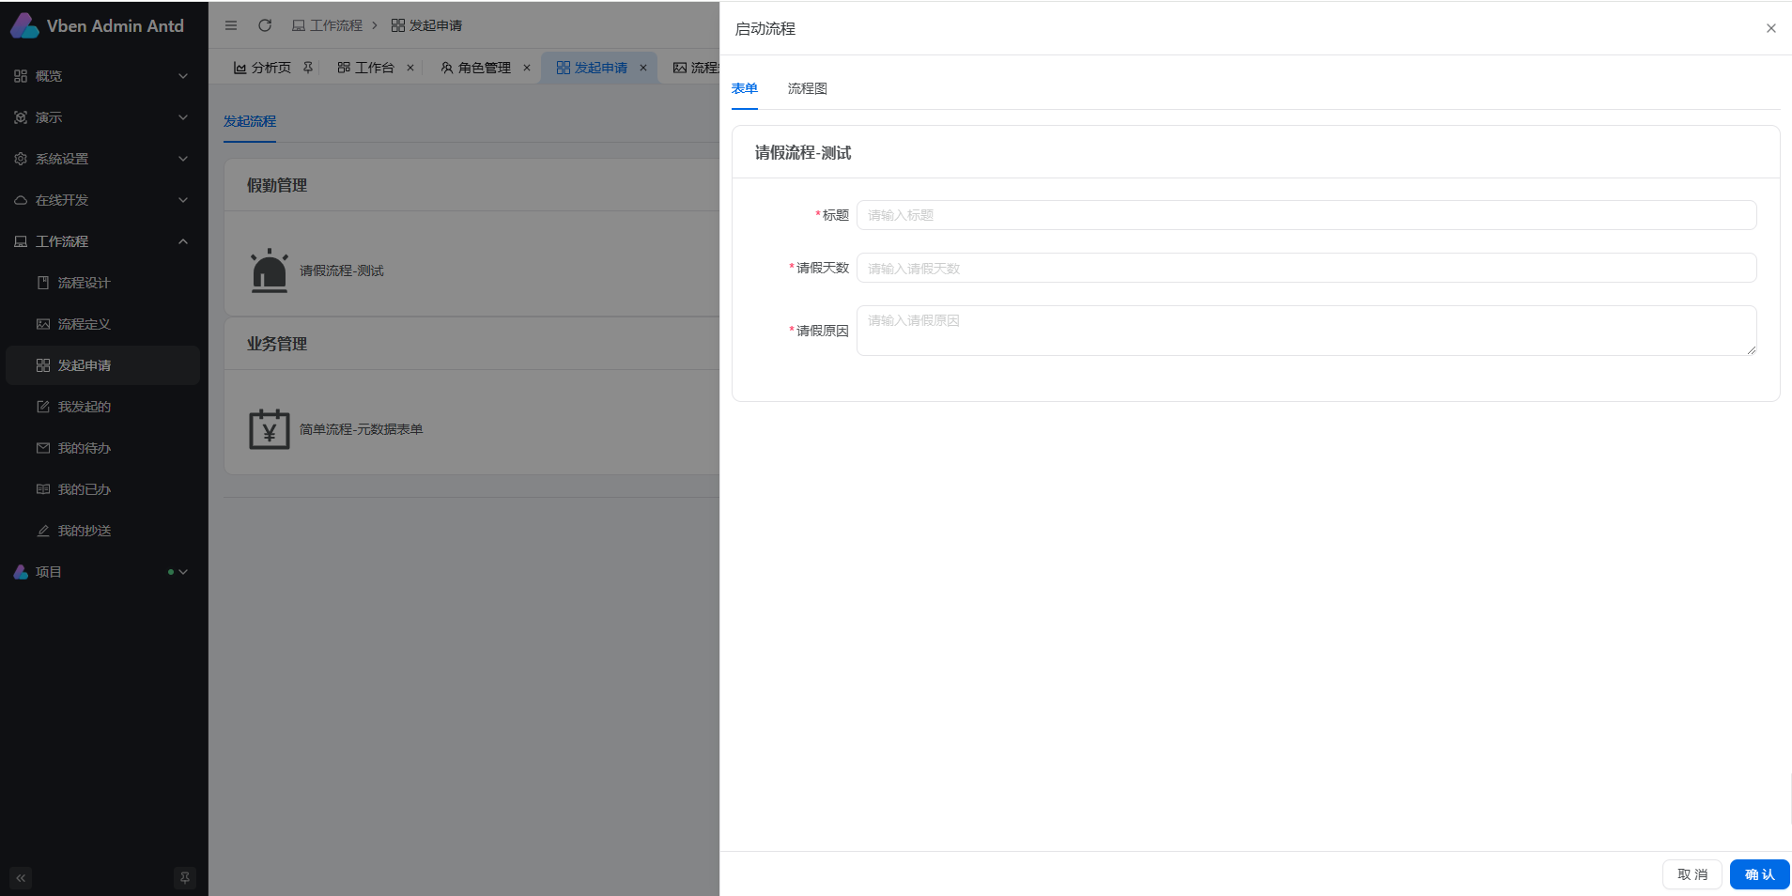Open the 请假流程-测试 process link
Image resolution: width=1792 pixels, height=896 pixels.
342,270
